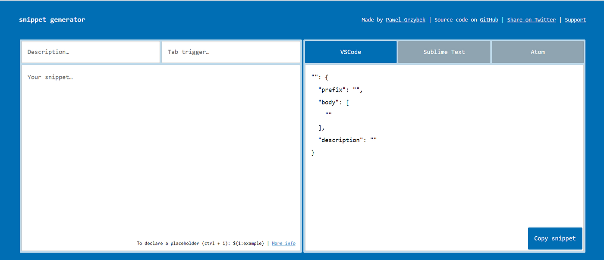Click the Description input field
Viewport: 604px width, 260px height.
point(91,52)
